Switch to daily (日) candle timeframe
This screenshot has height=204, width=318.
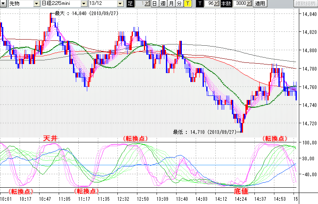155,4
